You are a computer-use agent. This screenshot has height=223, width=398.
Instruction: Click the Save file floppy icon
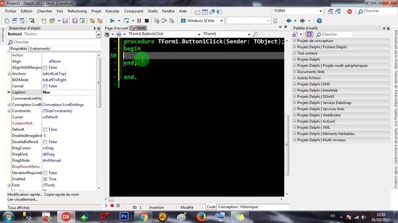[x=65, y=20]
